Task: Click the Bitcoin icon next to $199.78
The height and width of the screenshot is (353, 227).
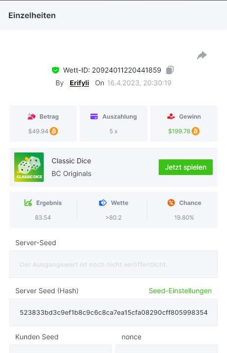Action: (x=196, y=131)
